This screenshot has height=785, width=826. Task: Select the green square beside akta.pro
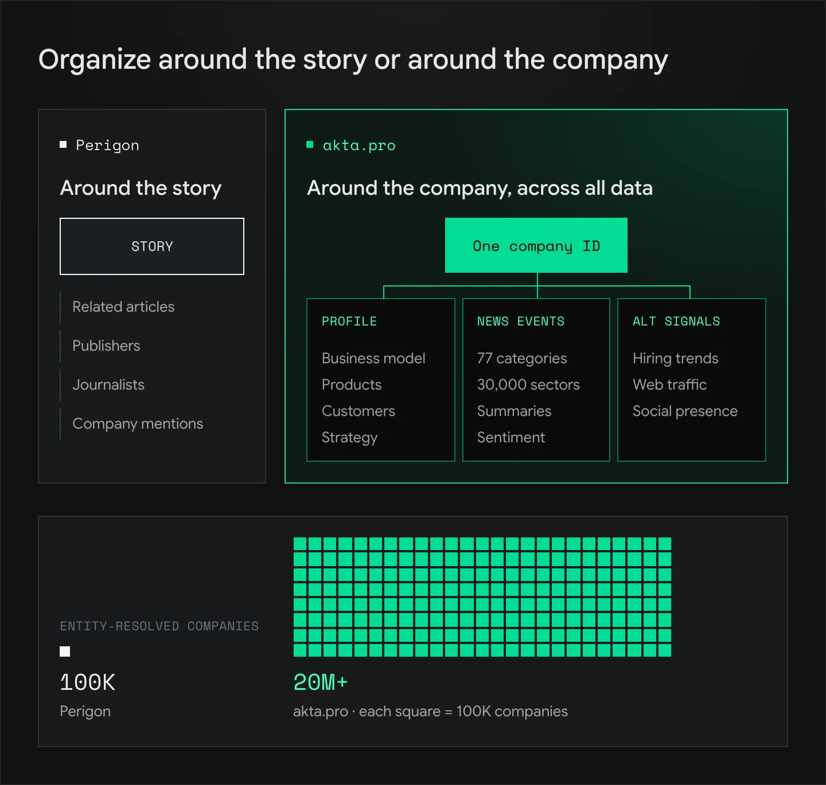310,145
